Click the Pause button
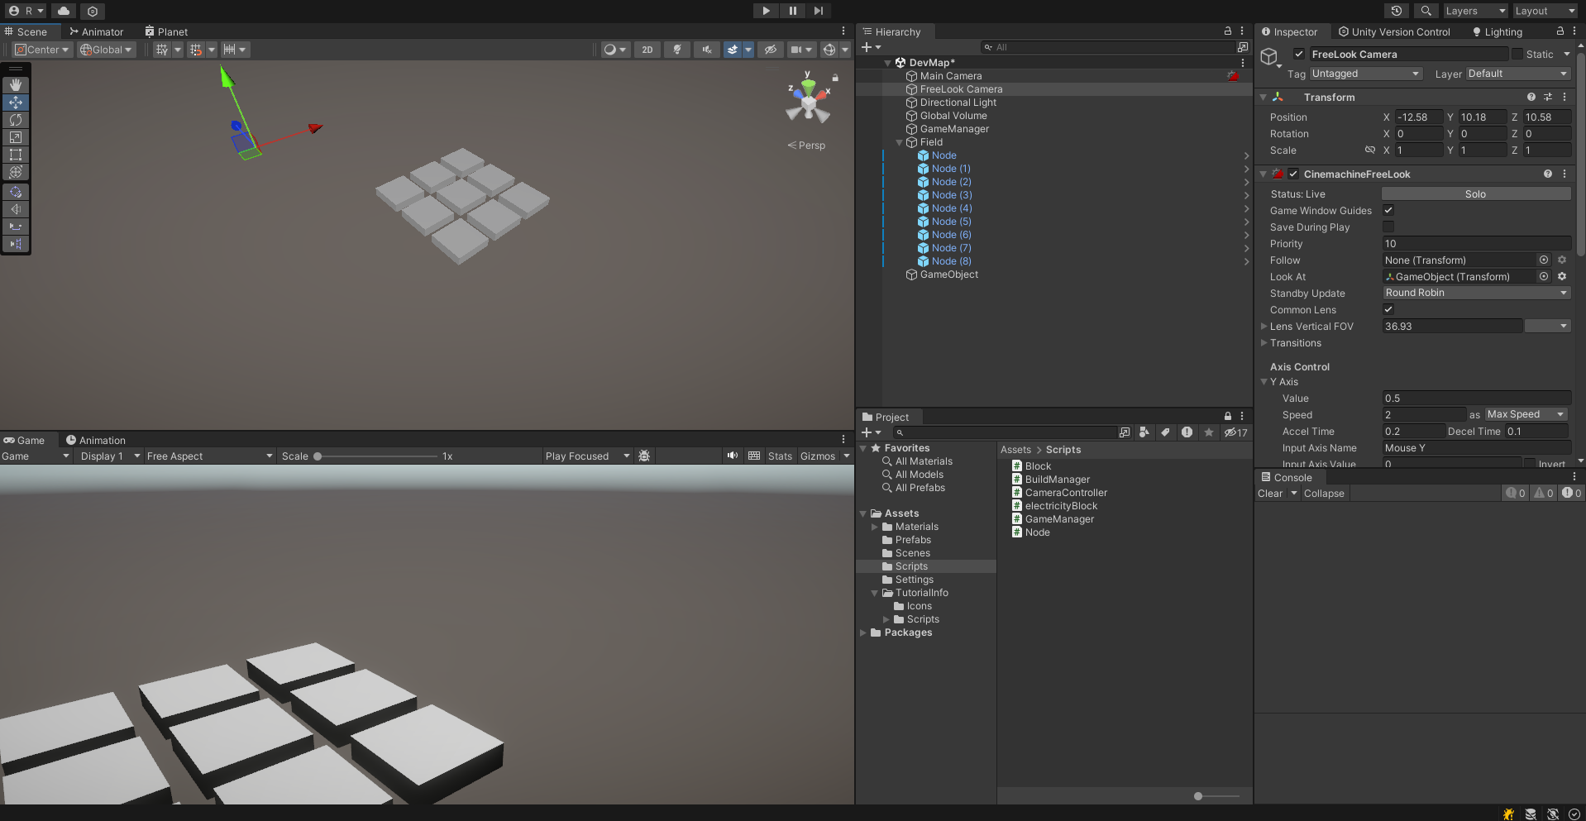Image resolution: width=1586 pixels, height=821 pixels. click(792, 11)
